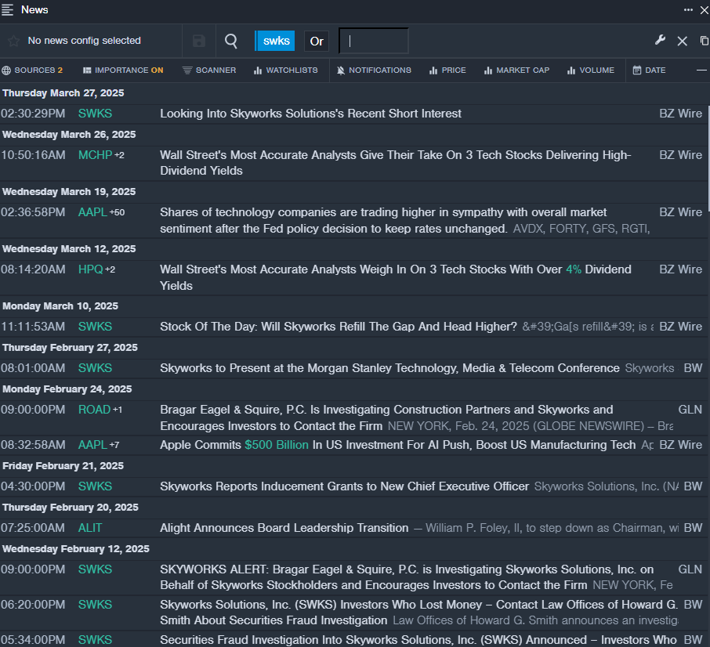Click the ALIT ticker symbol
Screen dimensions: 710x647
pos(90,528)
